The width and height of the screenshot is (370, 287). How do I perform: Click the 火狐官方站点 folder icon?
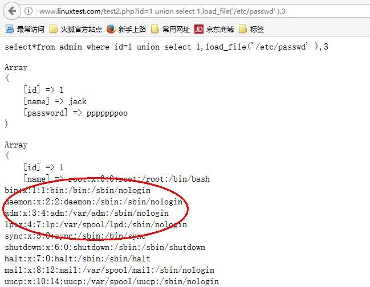pos(54,29)
